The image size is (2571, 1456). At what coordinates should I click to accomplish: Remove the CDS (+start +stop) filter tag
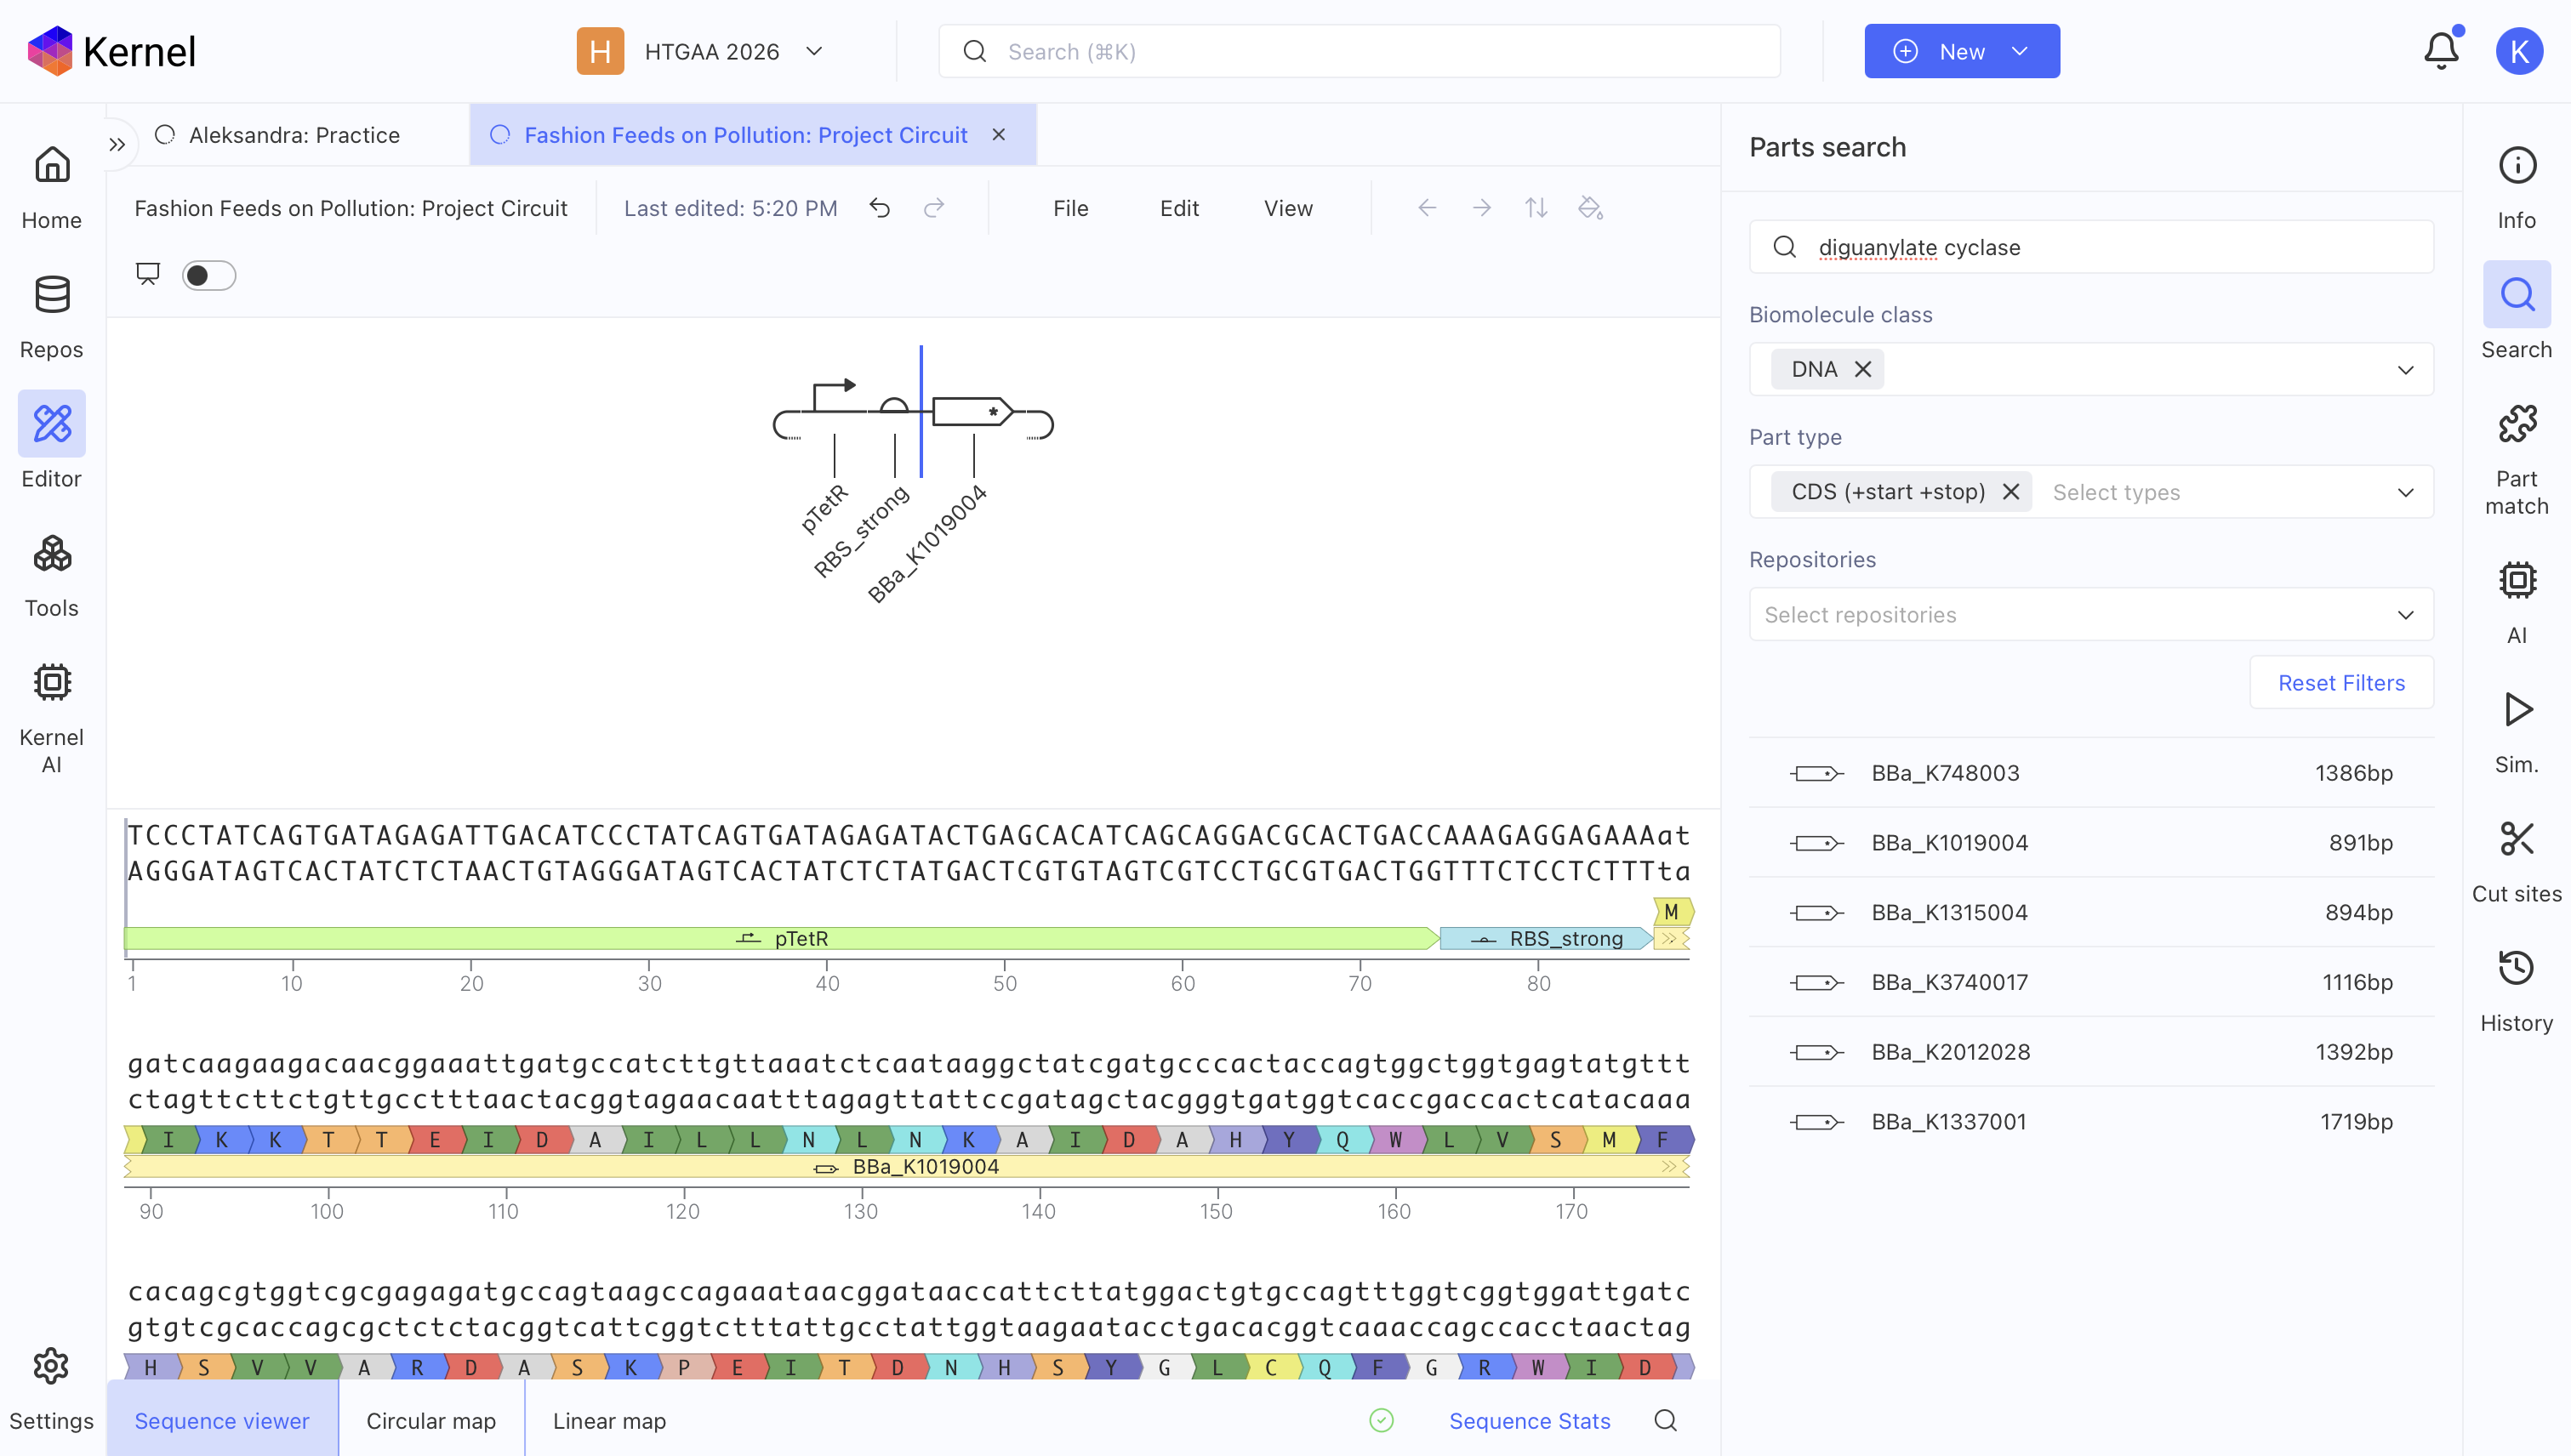(2011, 492)
